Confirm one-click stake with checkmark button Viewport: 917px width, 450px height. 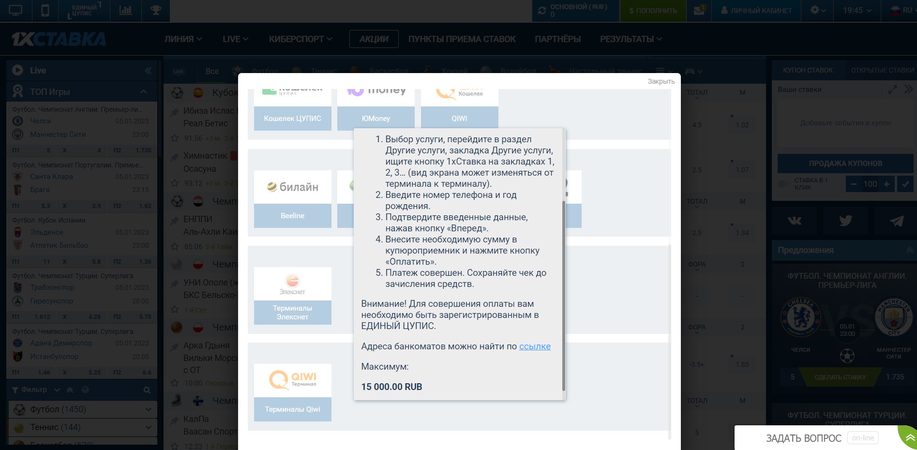[905, 184]
